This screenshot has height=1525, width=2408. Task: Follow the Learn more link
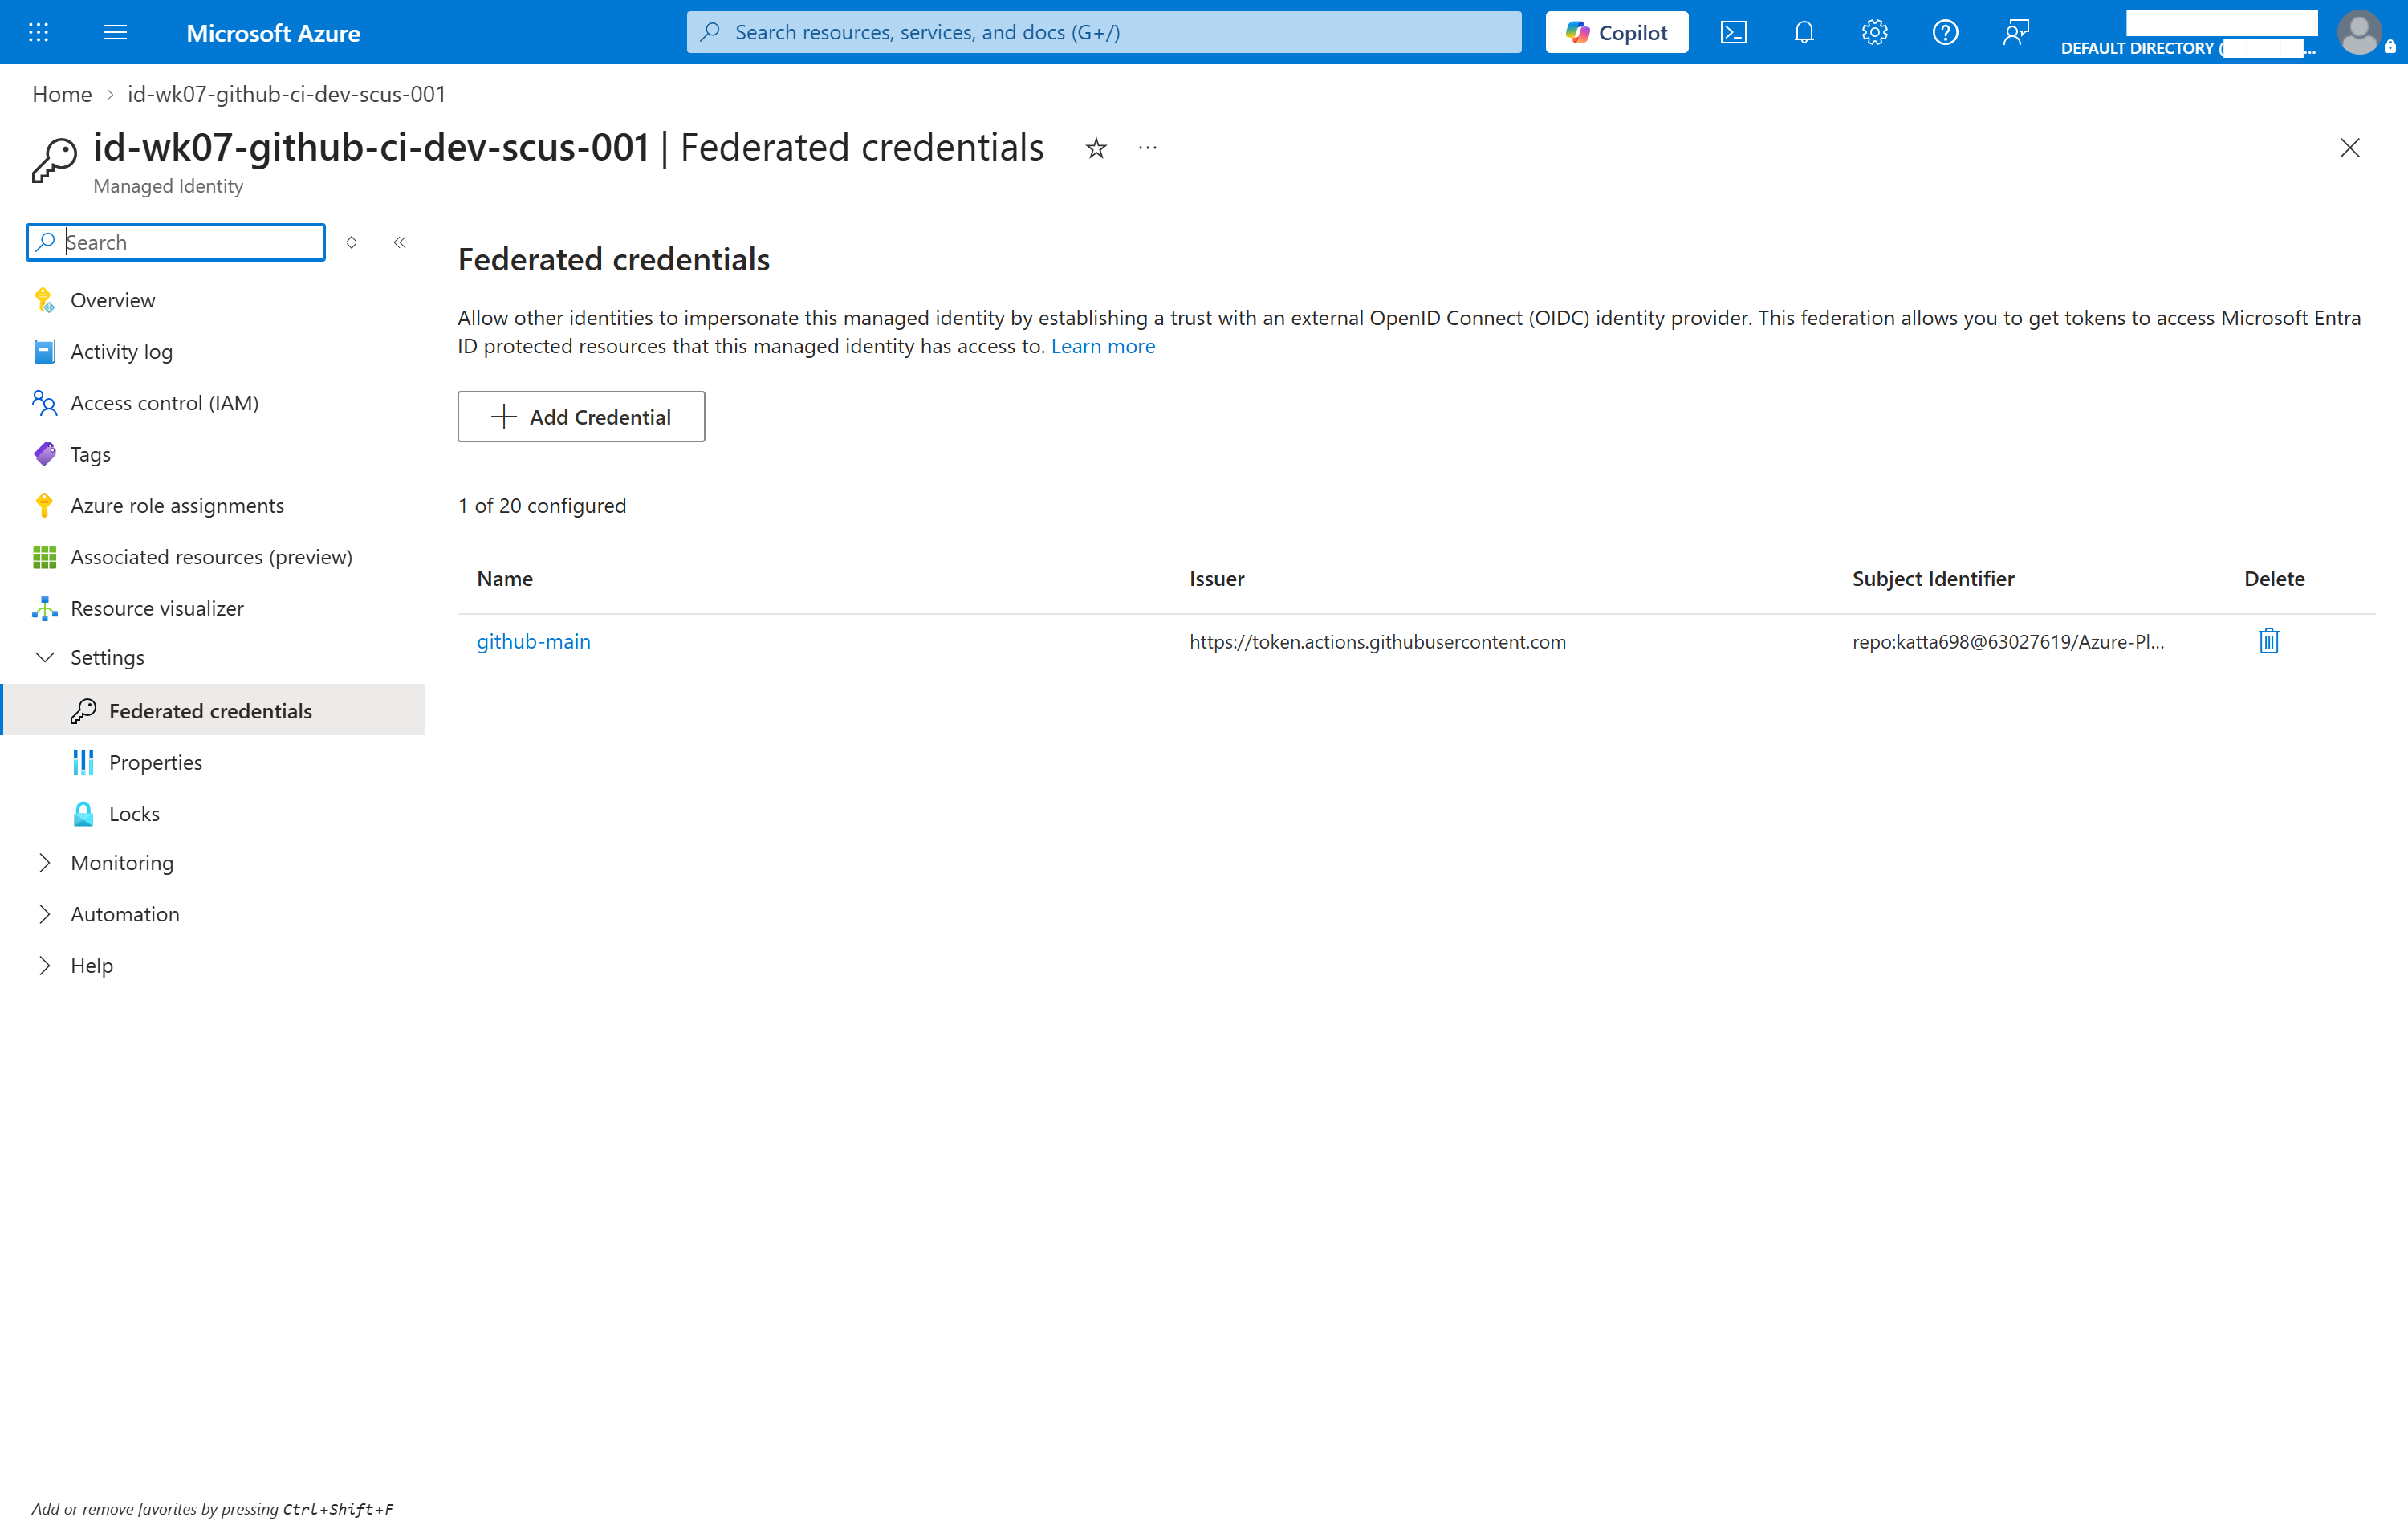click(x=1102, y=346)
